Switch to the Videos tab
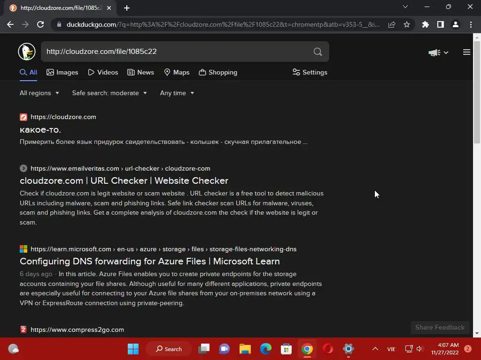The width and height of the screenshot is (481, 360). coord(103,73)
